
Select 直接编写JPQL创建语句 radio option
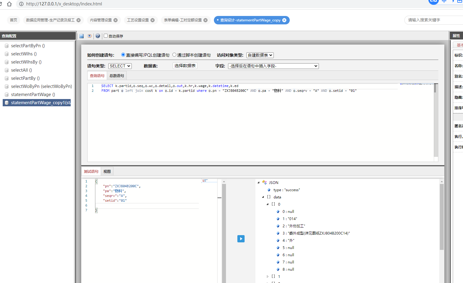point(123,55)
